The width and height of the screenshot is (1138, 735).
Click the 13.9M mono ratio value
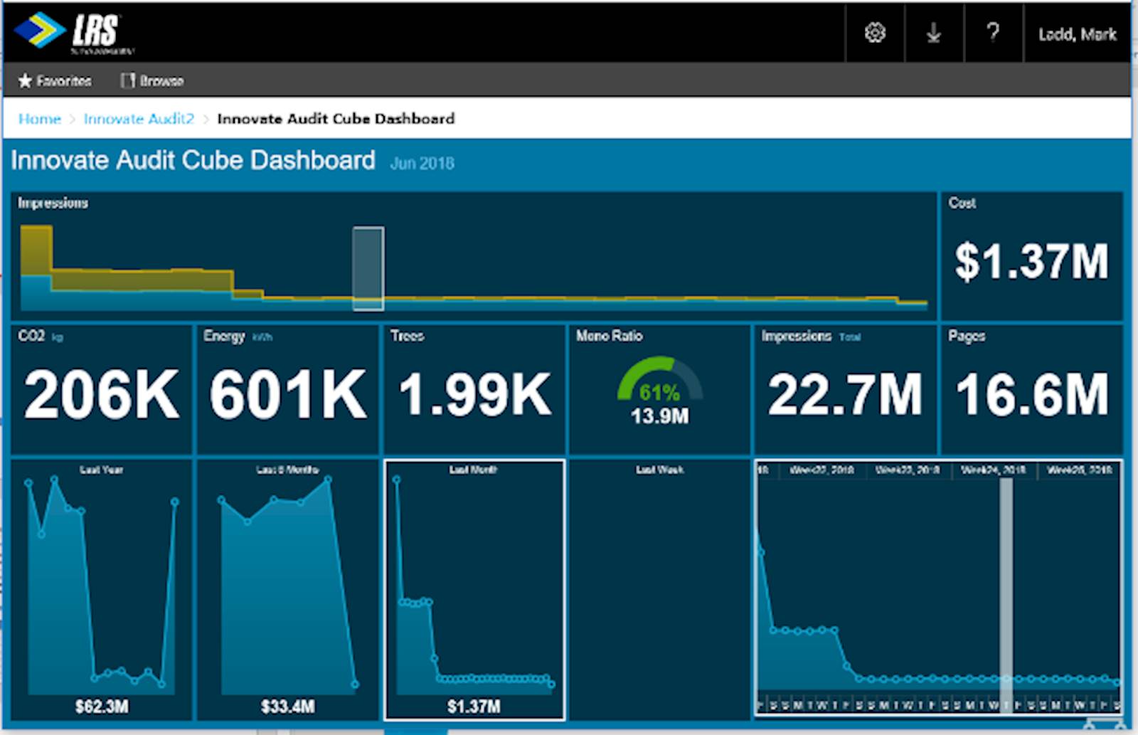click(x=659, y=416)
